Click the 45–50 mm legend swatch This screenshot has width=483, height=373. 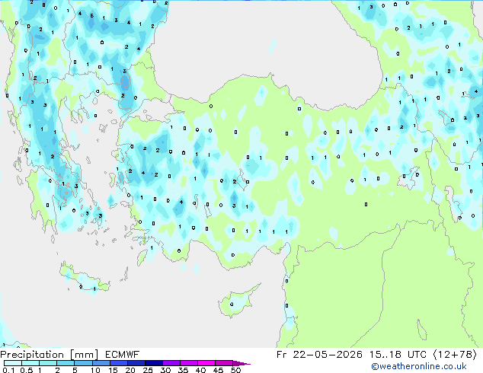click(x=224, y=363)
